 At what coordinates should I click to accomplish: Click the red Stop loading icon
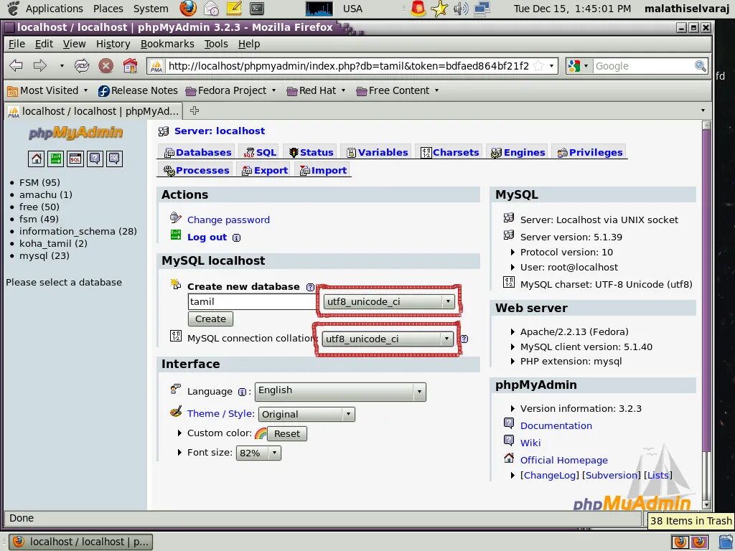point(106,65)
